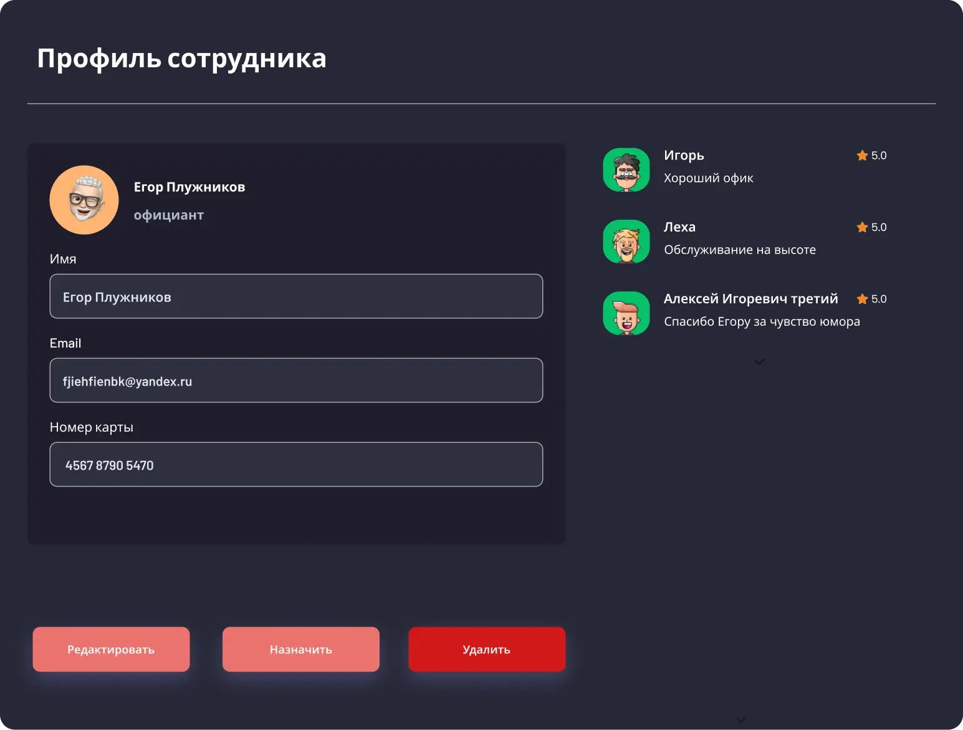Click the down chevron at the page bottom
The height and width of the screenshot is (730, 963).
[740, 720]
